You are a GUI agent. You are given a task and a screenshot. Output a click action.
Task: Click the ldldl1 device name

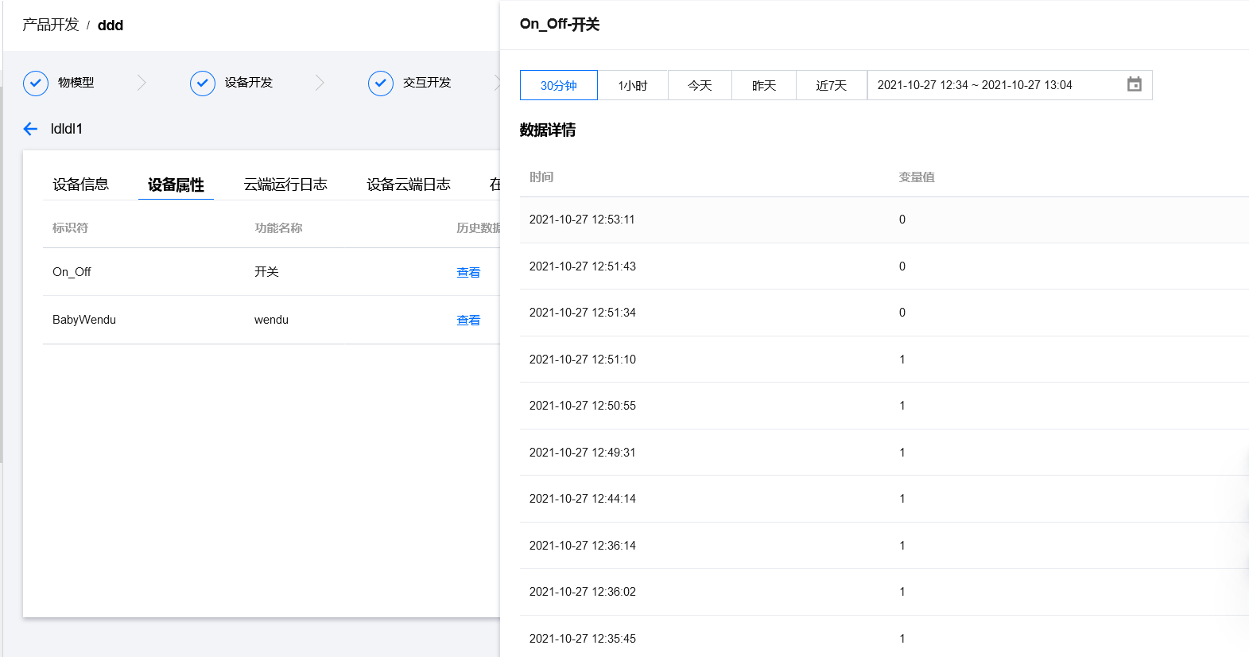point(67,129)
